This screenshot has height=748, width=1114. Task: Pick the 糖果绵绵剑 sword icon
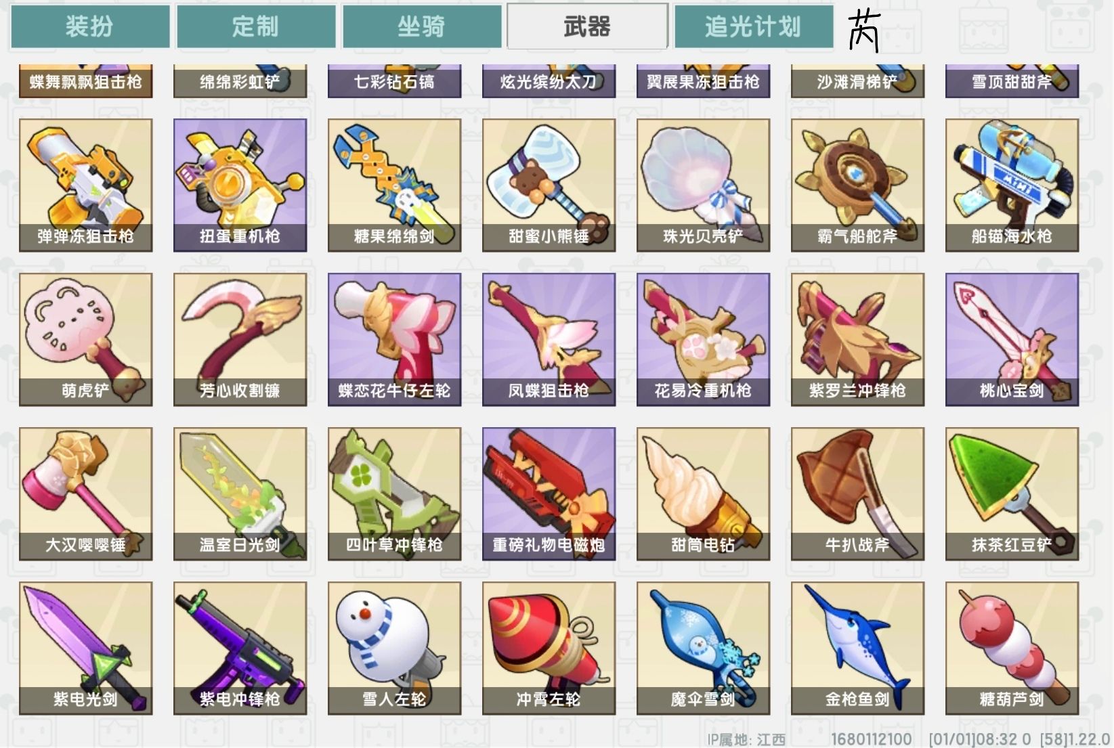click(395, 185)
